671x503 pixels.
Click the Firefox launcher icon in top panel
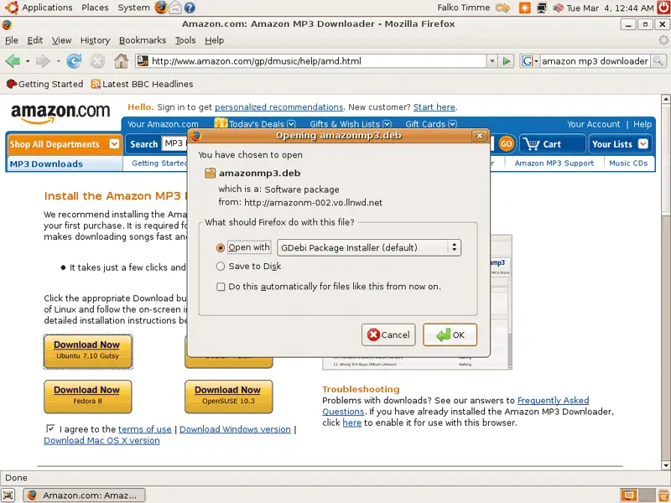(x=161, y=8)
